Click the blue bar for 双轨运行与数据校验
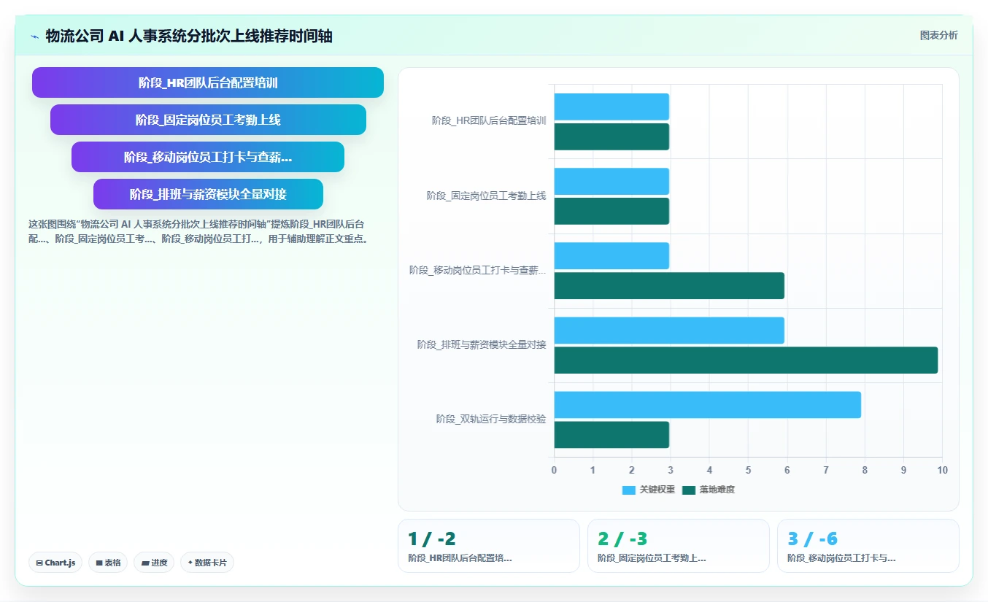Viewport: 988px width, 602px height. 708,405
